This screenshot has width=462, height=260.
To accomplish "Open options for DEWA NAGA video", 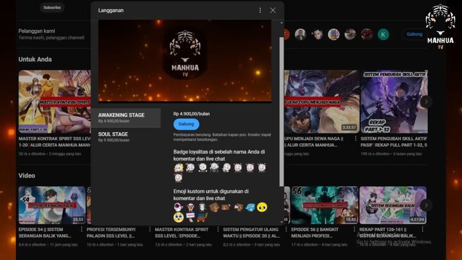I will click(355, 138).
